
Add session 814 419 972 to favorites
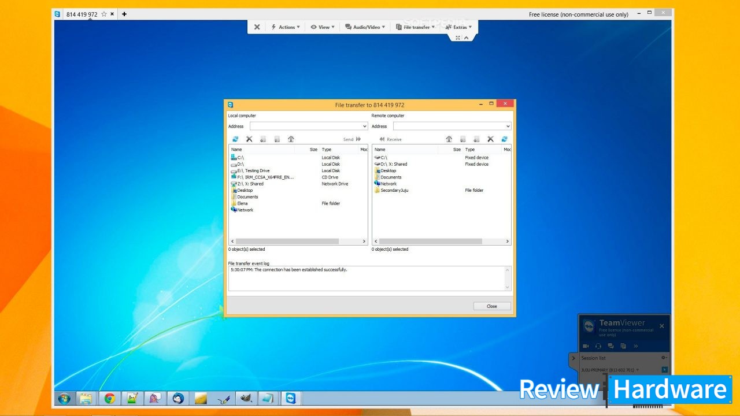[104, 14]
